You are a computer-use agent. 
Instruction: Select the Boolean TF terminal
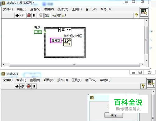[38, 32]
